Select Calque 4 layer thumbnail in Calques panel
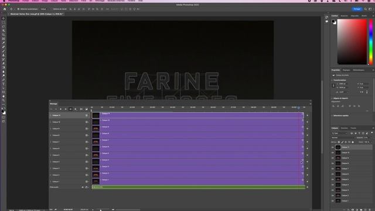 (337, 185)
